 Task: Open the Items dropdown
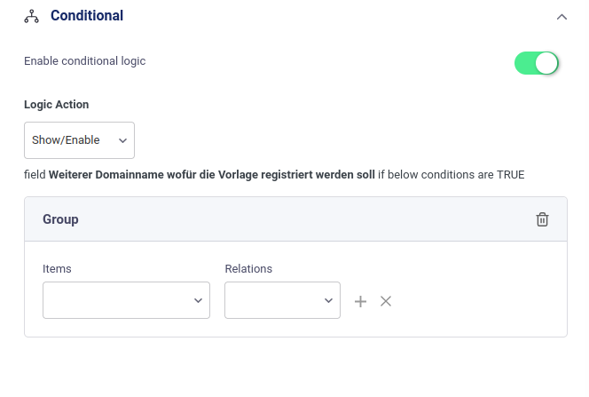(126, 300)
